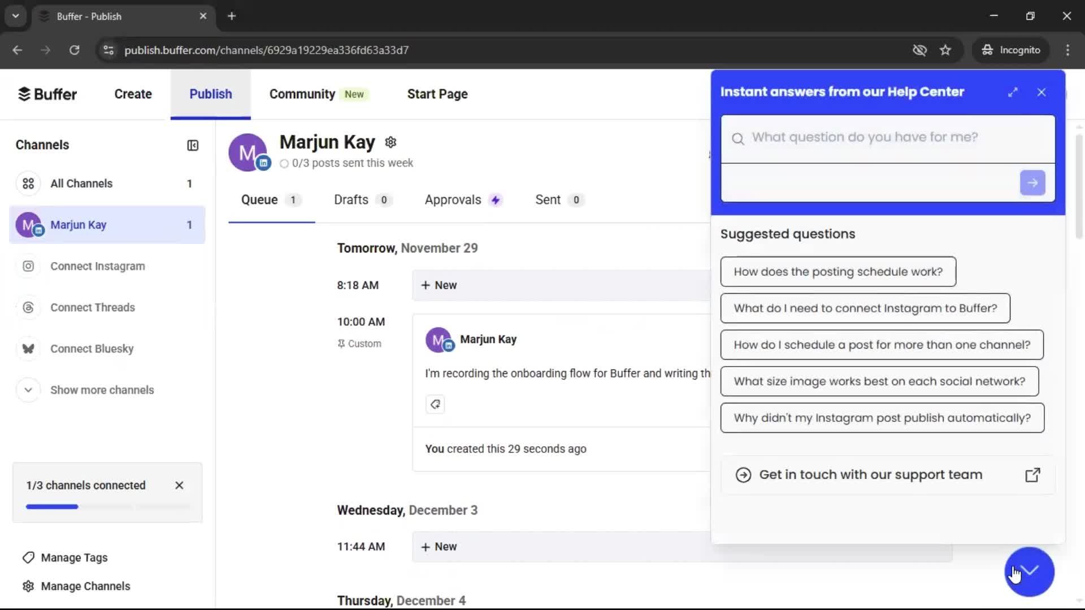Viewport: 1085px width, 610px height.
Task: Click the channels connected progress bar
Action: [107, 506]
